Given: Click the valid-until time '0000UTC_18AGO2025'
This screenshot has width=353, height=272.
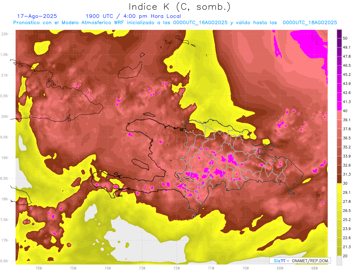Looking at the screenshot, I should [x=310, y=23].
